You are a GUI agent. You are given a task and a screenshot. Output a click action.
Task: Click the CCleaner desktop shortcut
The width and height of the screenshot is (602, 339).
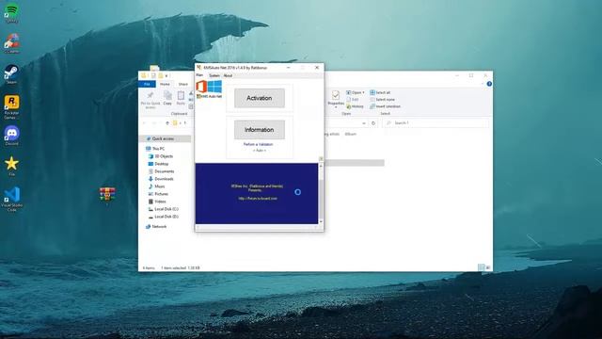12,43
